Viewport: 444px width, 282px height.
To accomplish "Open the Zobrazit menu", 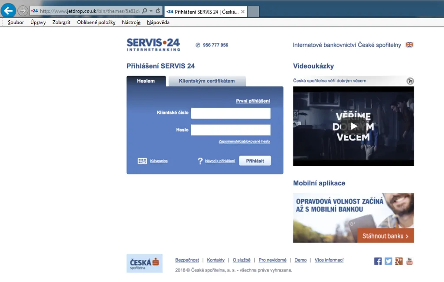I will coord(62,23).
